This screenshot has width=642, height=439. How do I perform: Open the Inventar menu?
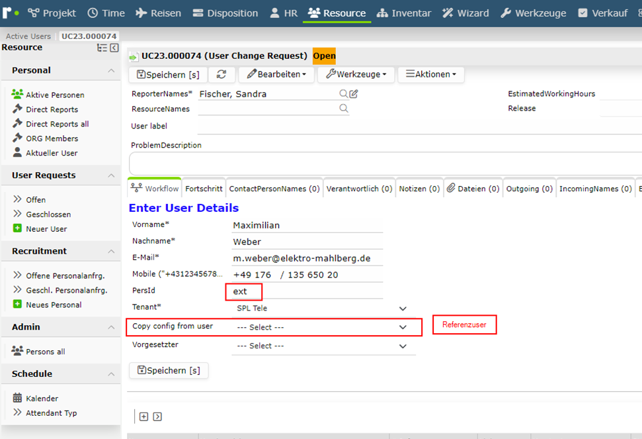pyautogui.click(x=404, y=13)
